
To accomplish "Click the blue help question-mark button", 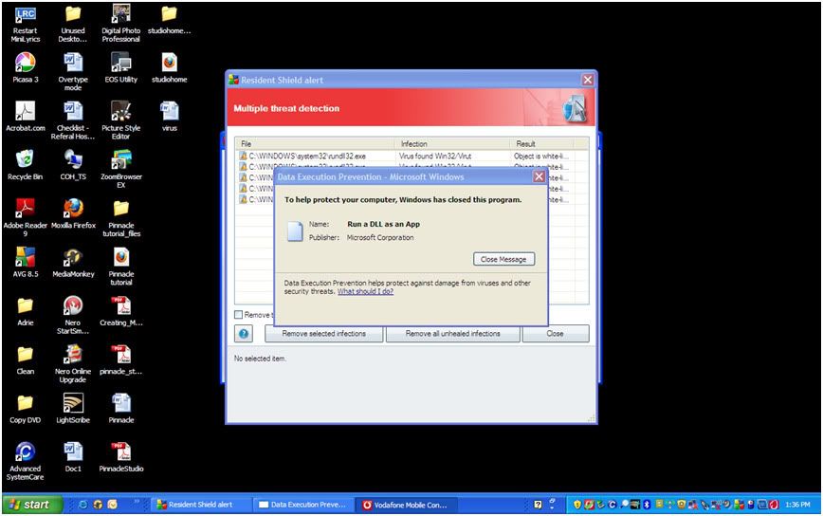I will coord(244,333).
